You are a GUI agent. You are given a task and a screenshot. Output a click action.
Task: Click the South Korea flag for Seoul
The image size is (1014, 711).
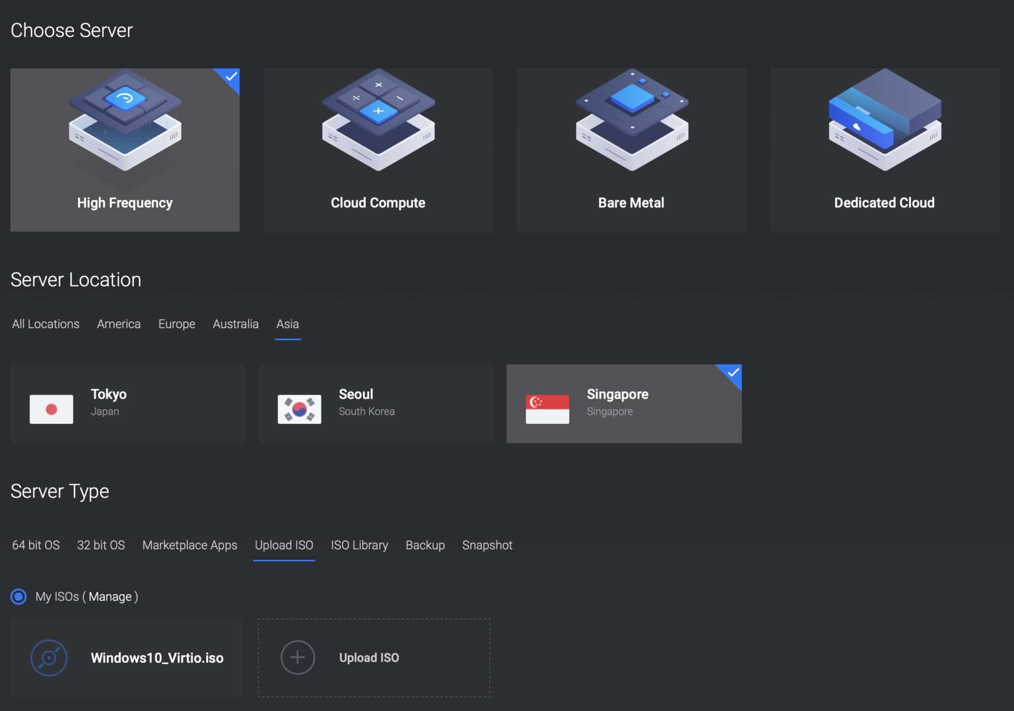pos(299,409)
